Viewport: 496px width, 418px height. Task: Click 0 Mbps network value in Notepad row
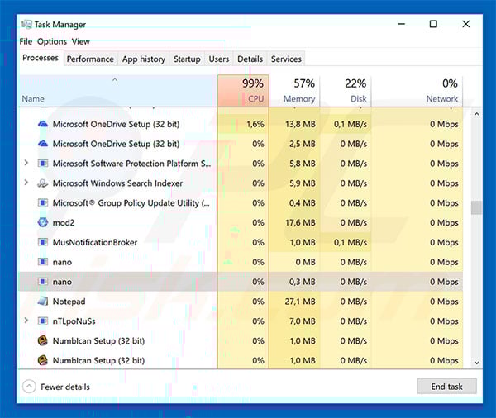click(444, 302)
